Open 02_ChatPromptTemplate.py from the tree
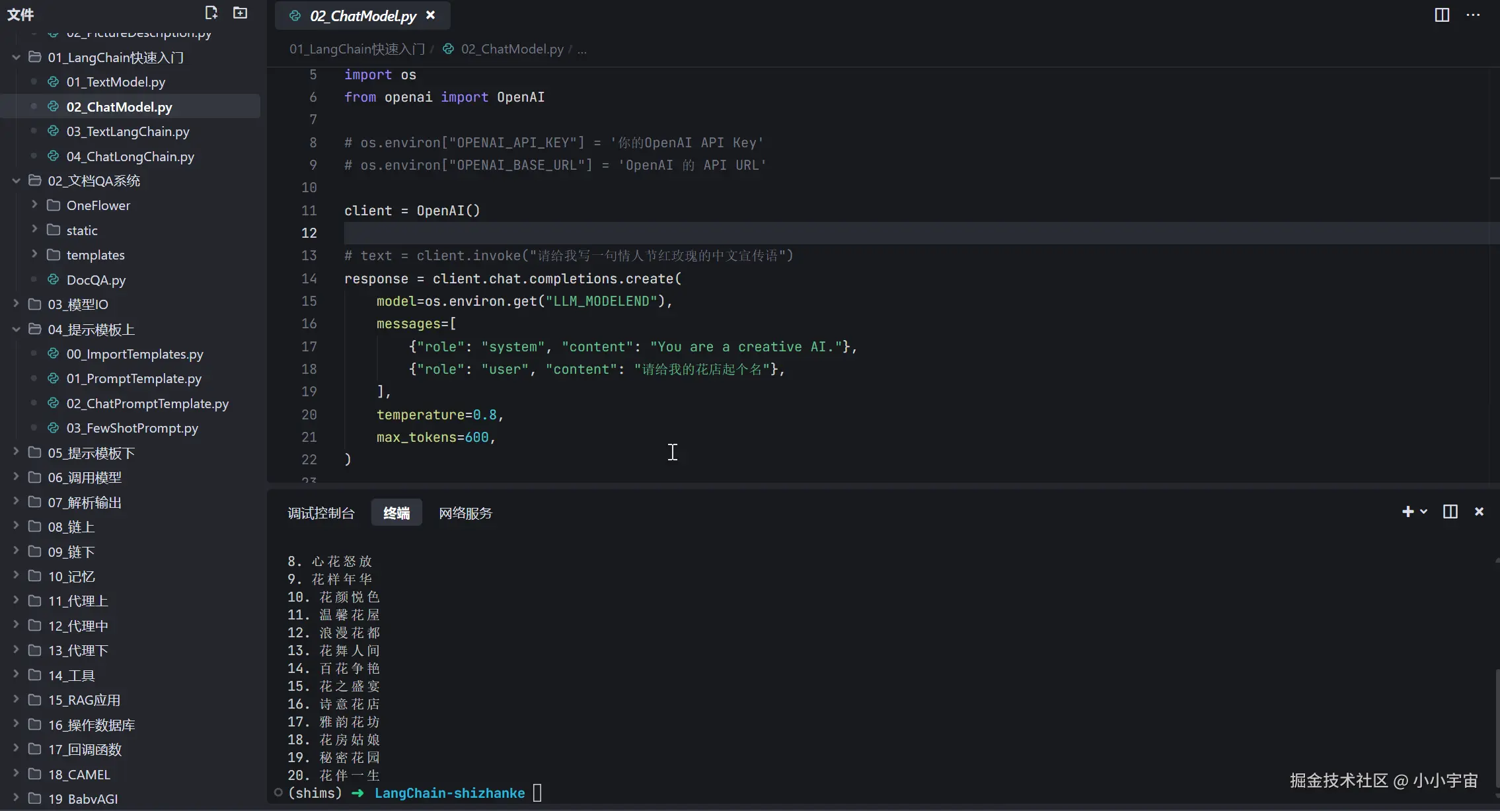1500x811 pixels. (x=147, y=404)
